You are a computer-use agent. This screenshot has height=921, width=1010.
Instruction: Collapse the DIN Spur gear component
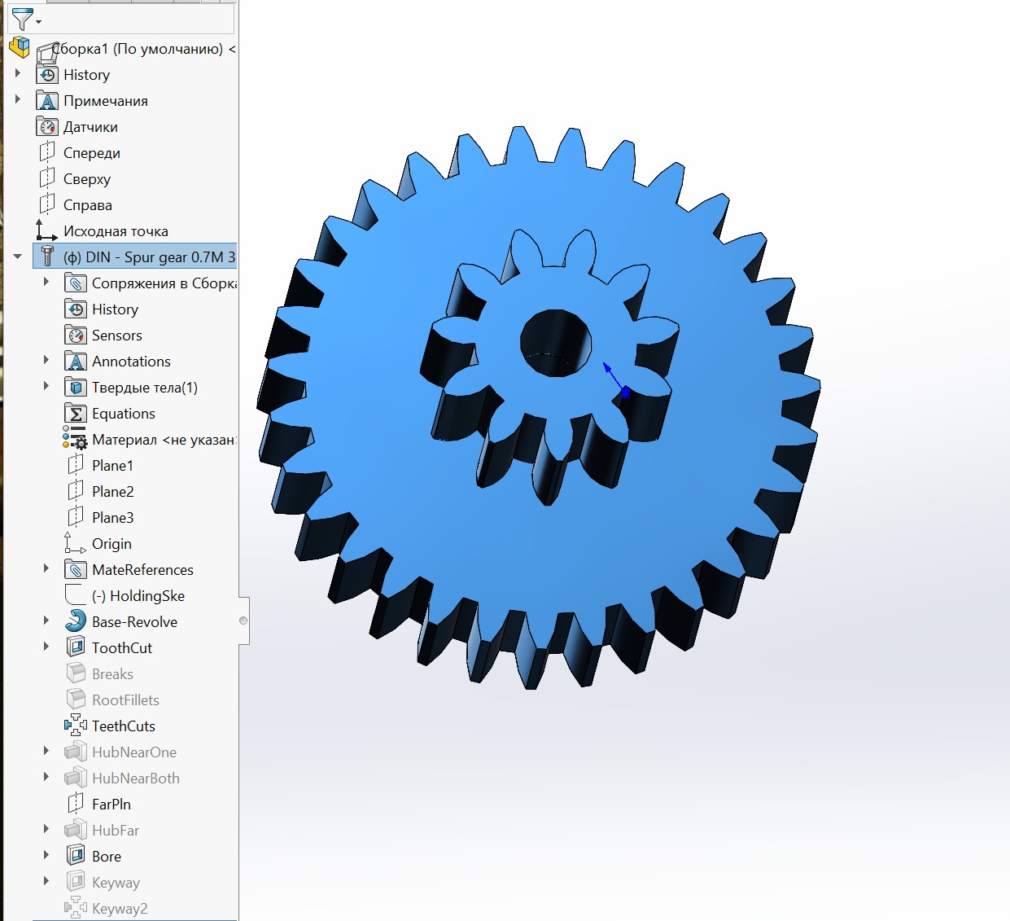pos(18,257)
